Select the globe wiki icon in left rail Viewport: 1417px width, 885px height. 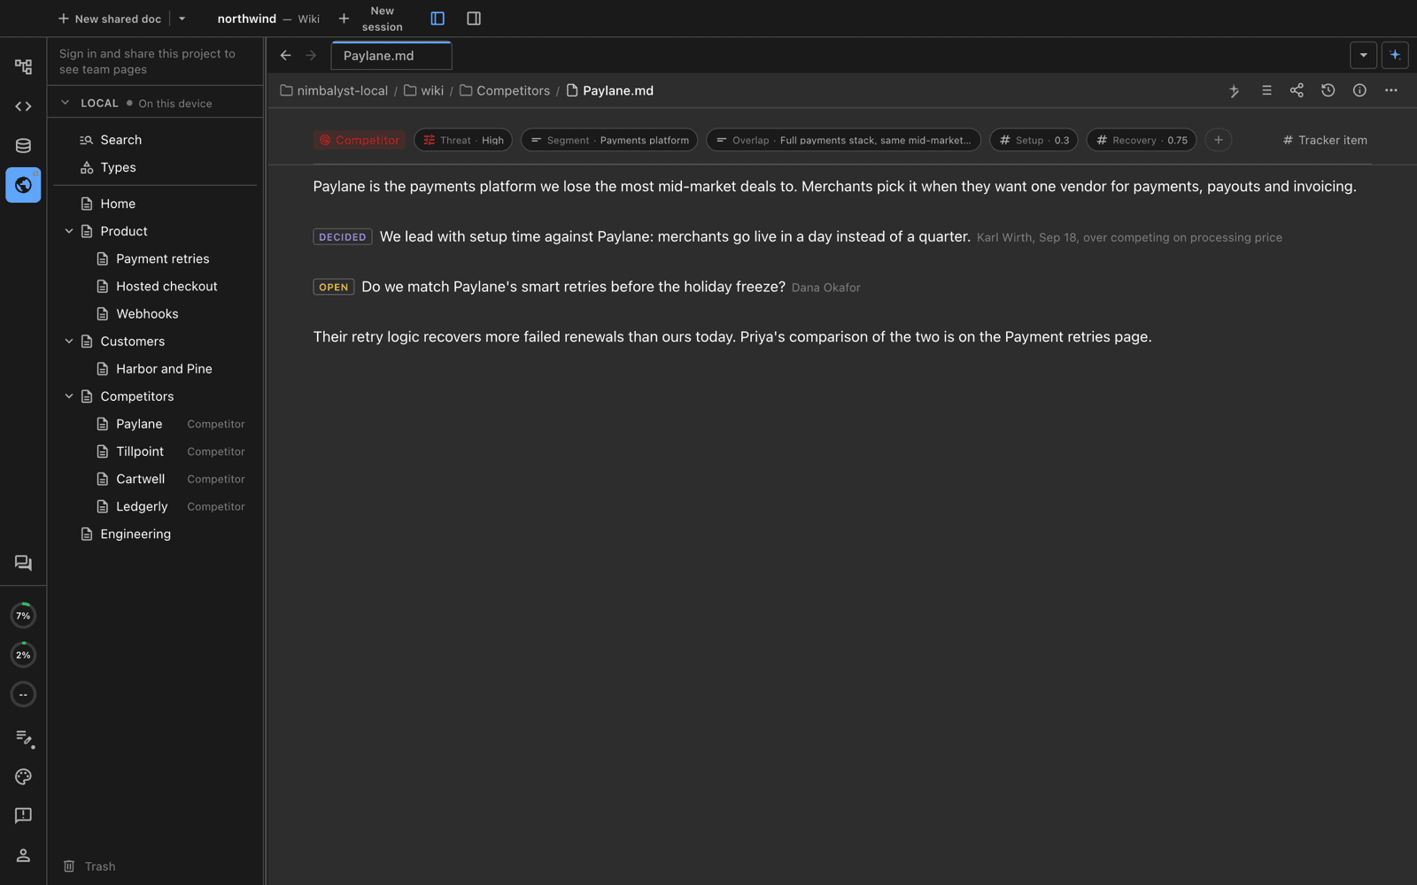(23, 185)
